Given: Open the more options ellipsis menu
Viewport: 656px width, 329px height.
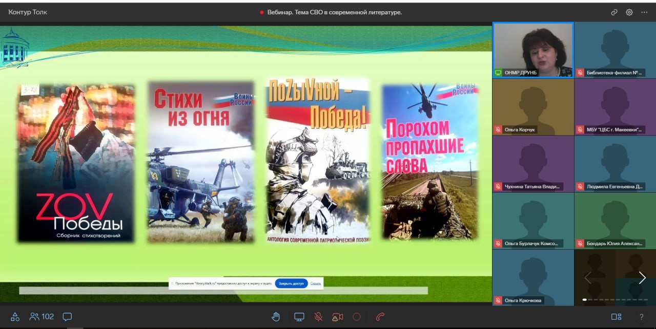Looking at the screenshot, I should [x=644, y=12].
